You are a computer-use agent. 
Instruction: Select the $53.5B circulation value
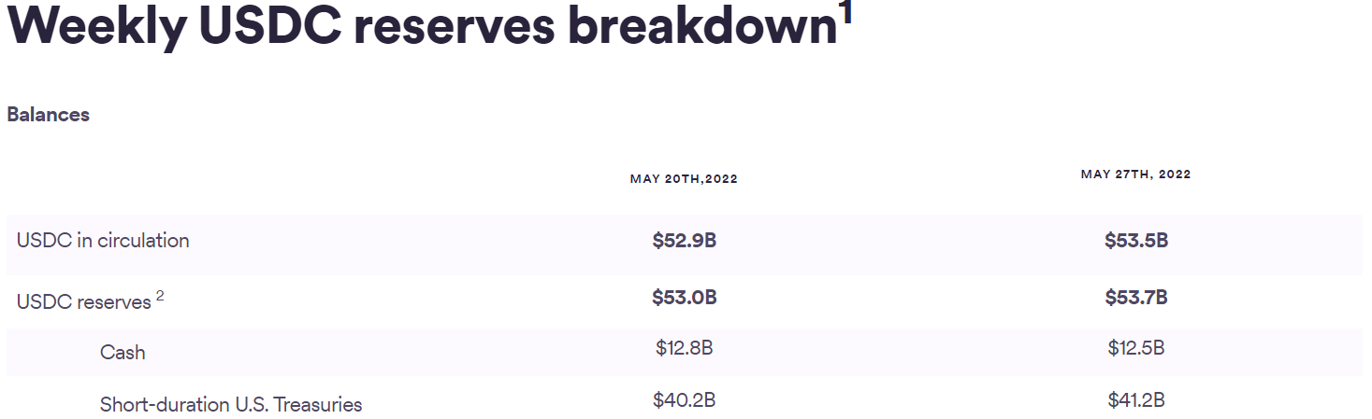[1135, 241]
